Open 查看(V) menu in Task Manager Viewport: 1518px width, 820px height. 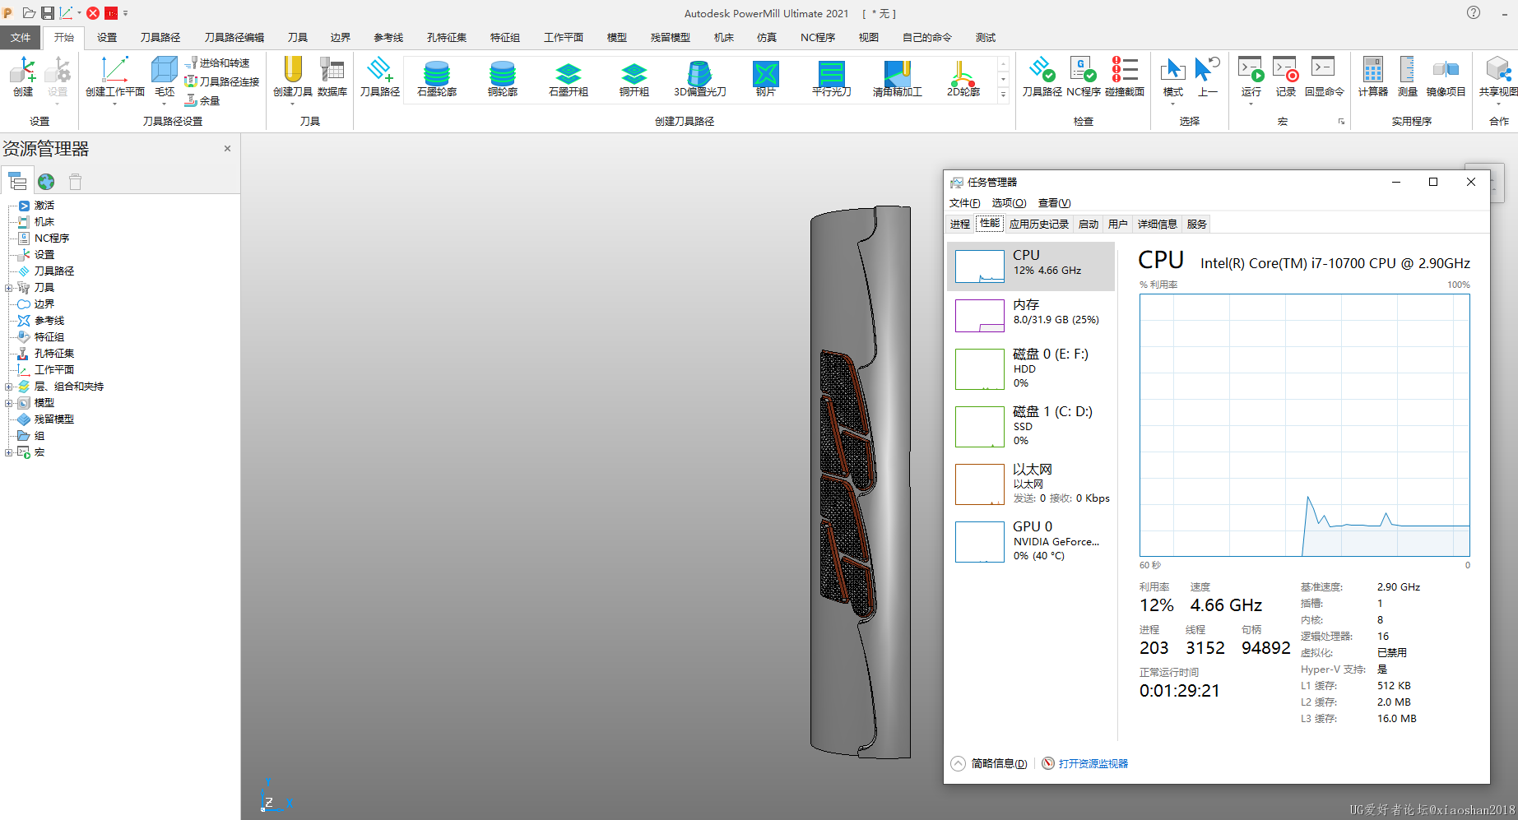pyautogui.click(x=1054, y=203)
